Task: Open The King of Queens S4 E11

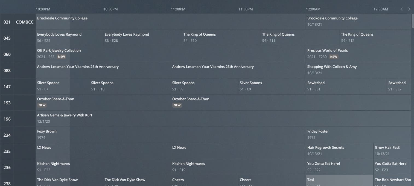Action: 300,38
